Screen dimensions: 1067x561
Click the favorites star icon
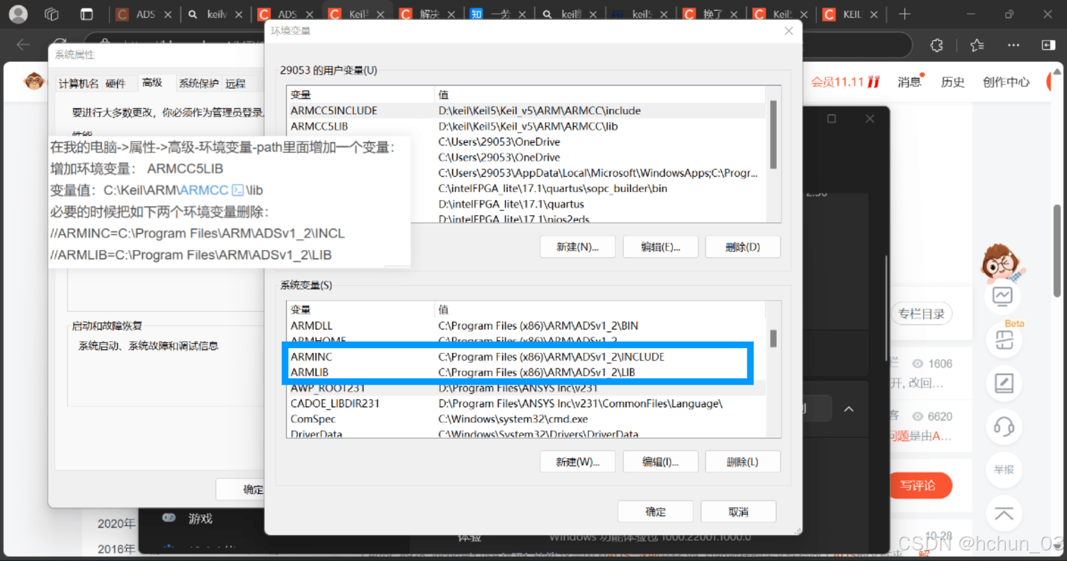[x=978, y=45]
